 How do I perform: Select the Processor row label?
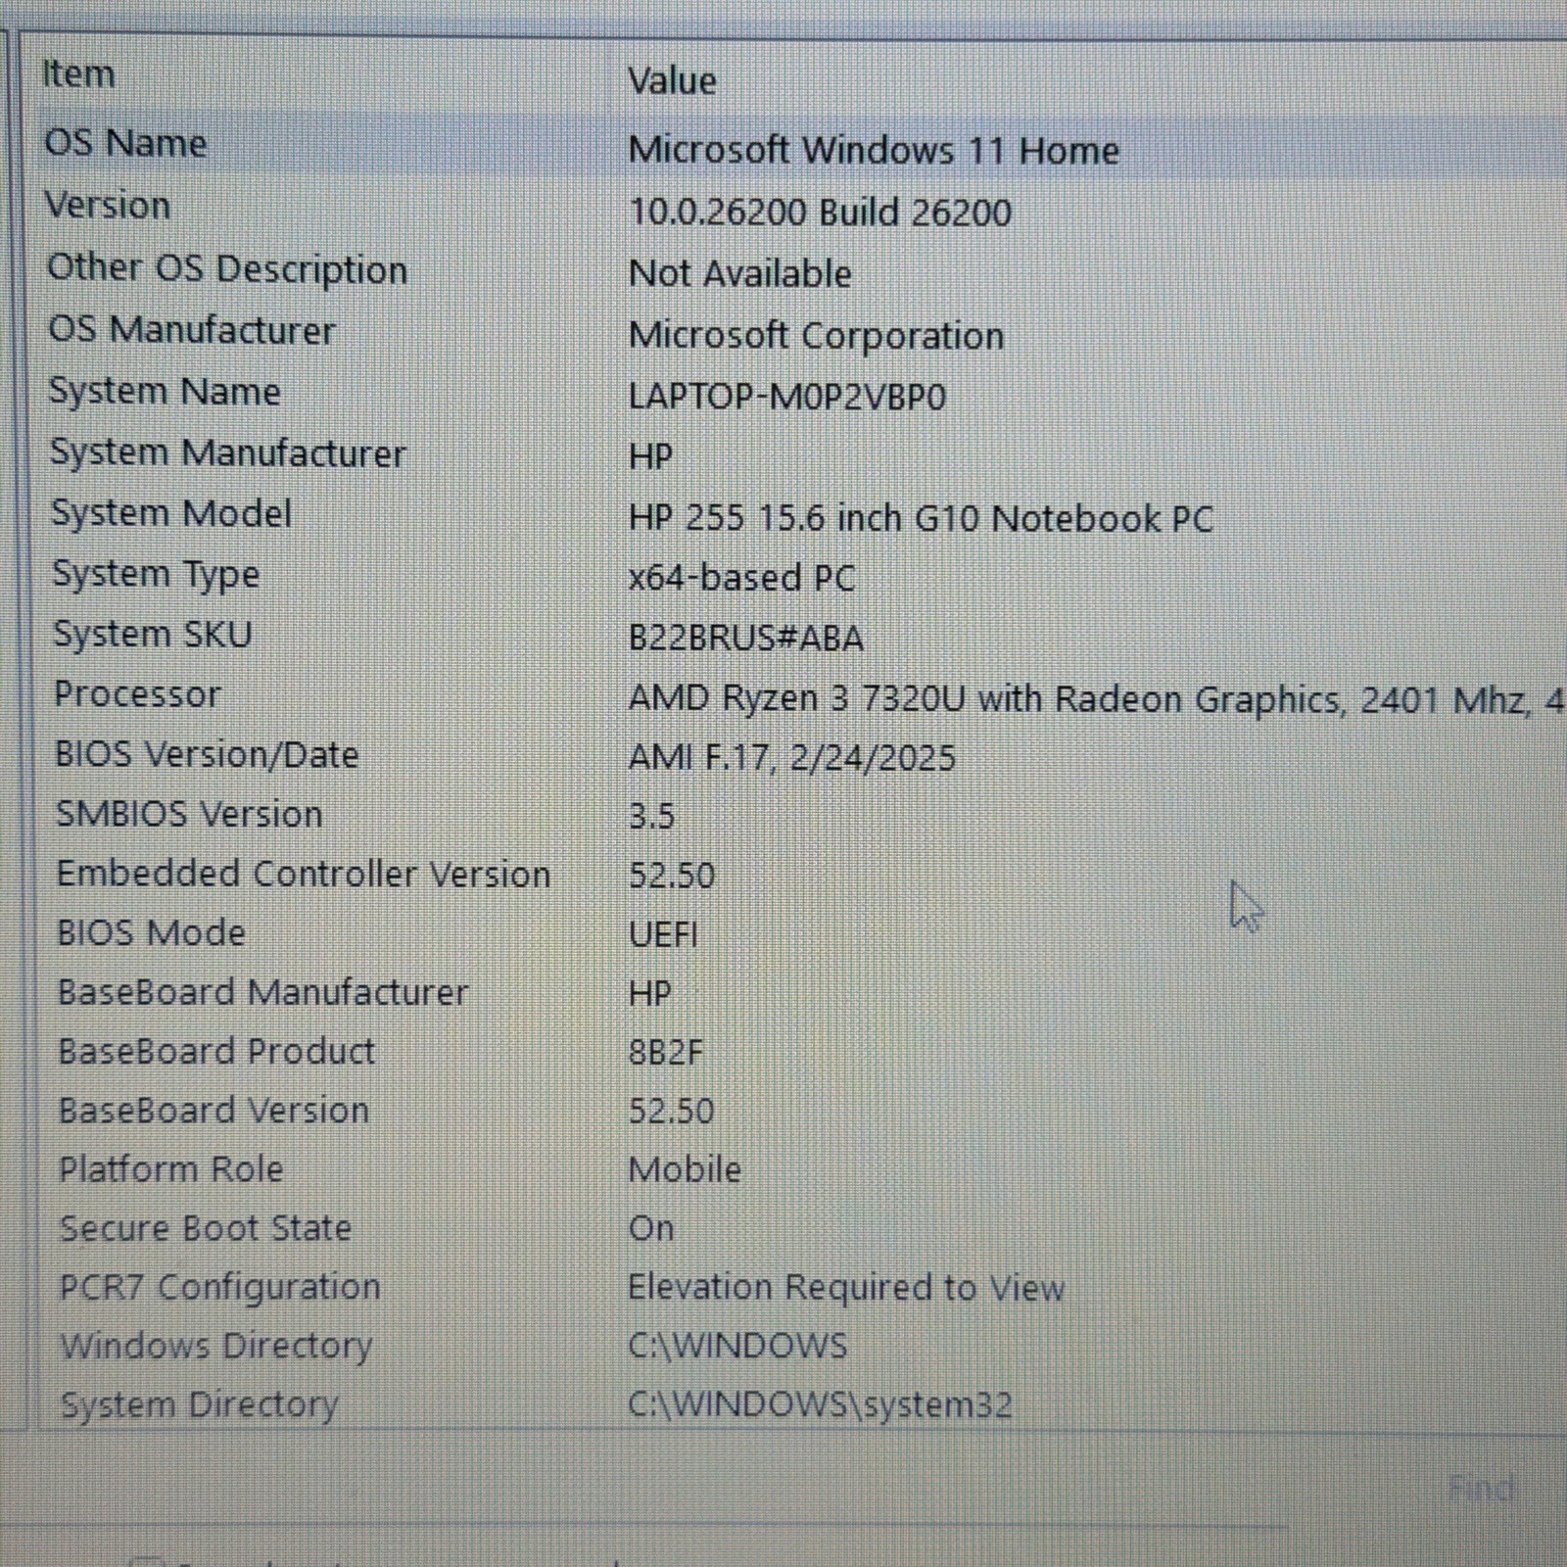coord(137,693)
